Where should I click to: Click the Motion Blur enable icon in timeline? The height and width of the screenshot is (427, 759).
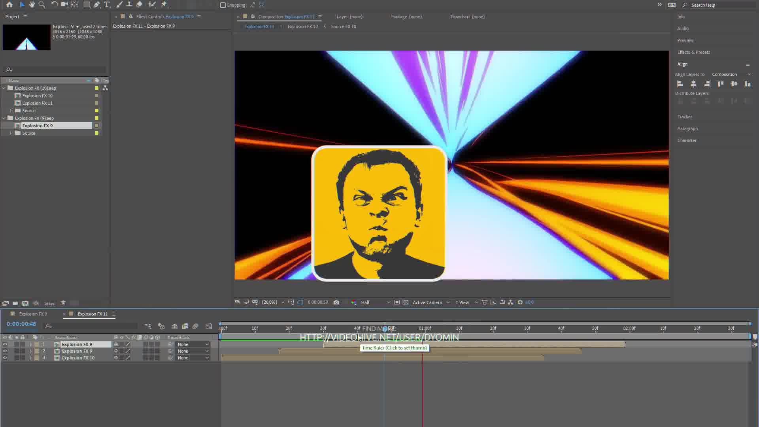pos(195,326)
